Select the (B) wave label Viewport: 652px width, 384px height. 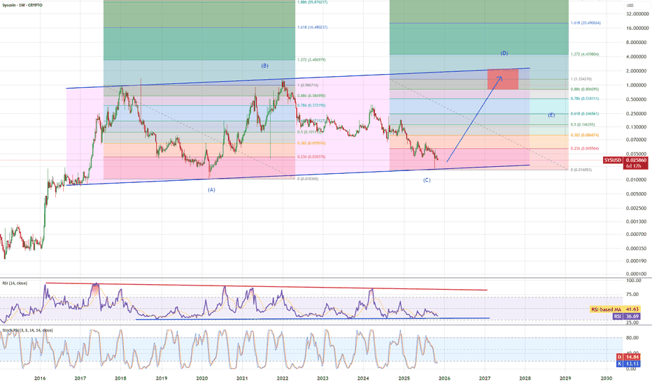point(265,66)
